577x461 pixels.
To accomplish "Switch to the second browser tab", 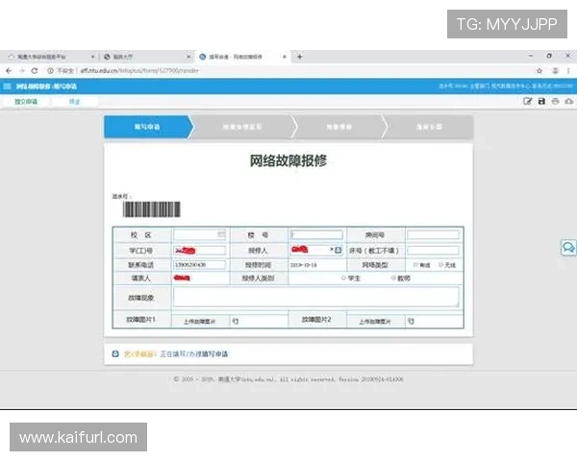I will (146, 57).
